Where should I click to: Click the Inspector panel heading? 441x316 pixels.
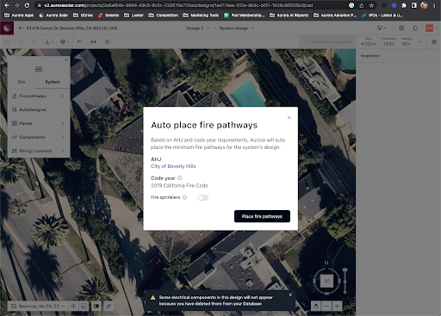tap(370, 56)
